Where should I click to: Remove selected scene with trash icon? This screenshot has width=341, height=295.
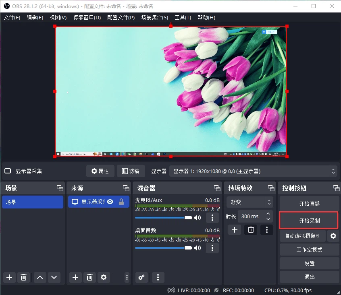(23, 277)
